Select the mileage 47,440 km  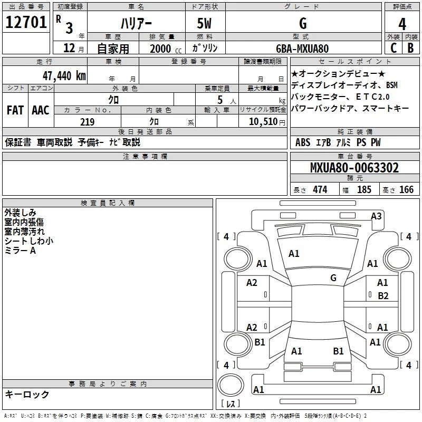tap(64, 76)
